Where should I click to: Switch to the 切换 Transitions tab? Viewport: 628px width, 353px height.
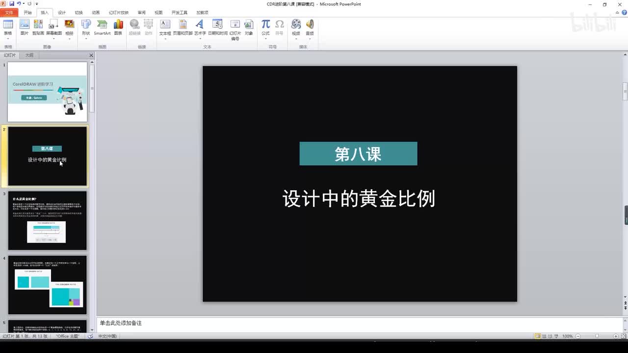pyautogui.click(x=78, y=13)
